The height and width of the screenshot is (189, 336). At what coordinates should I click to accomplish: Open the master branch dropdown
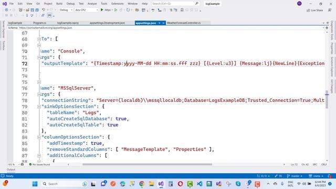[295, 176]
